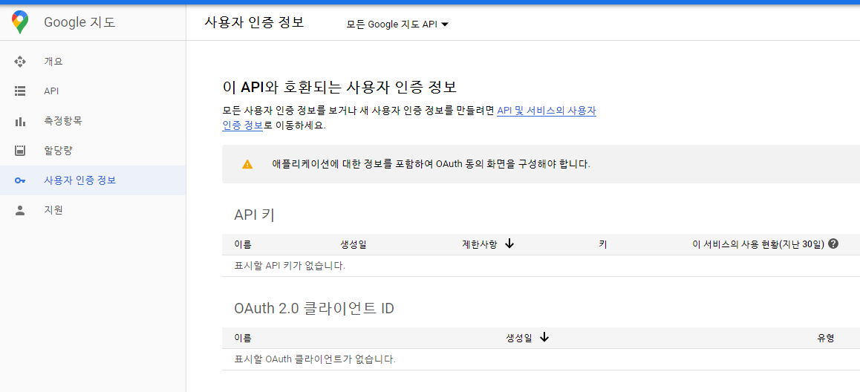This screenshot has width=860, height=392.
Task: Click the OAuth 동의 화면 warning message
Action: tap(431, 164)
